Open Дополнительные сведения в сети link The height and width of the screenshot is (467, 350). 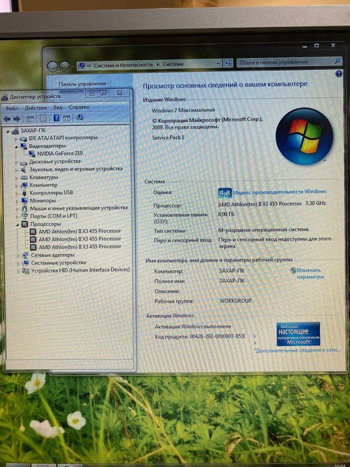pos(298,350)
